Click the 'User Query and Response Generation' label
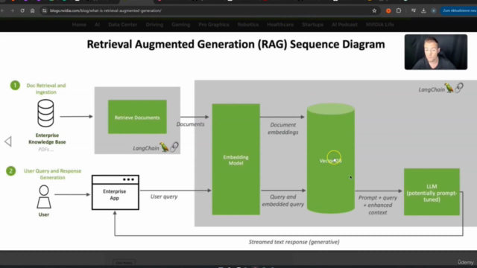 pyautogui.click(x=53, y=174)
